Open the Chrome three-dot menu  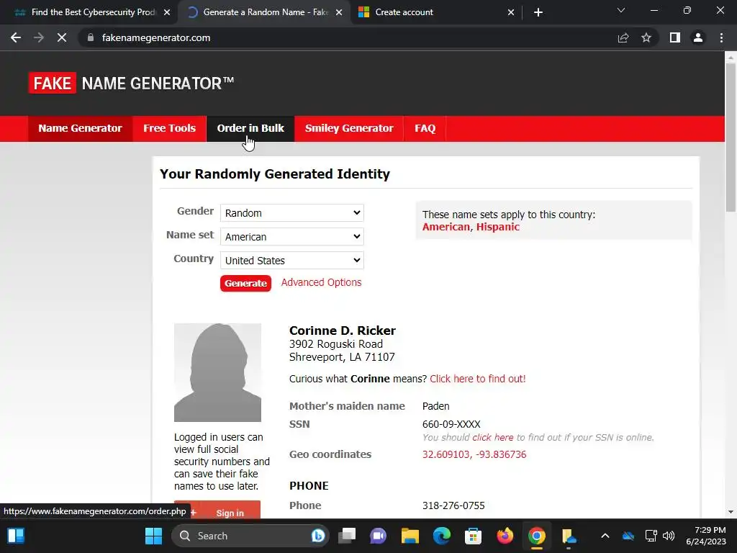(x=721, y=37)
